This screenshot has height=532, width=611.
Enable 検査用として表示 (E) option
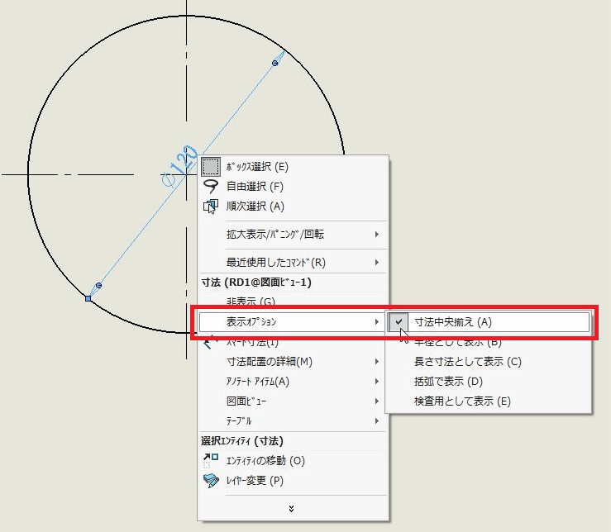point(462,401)
